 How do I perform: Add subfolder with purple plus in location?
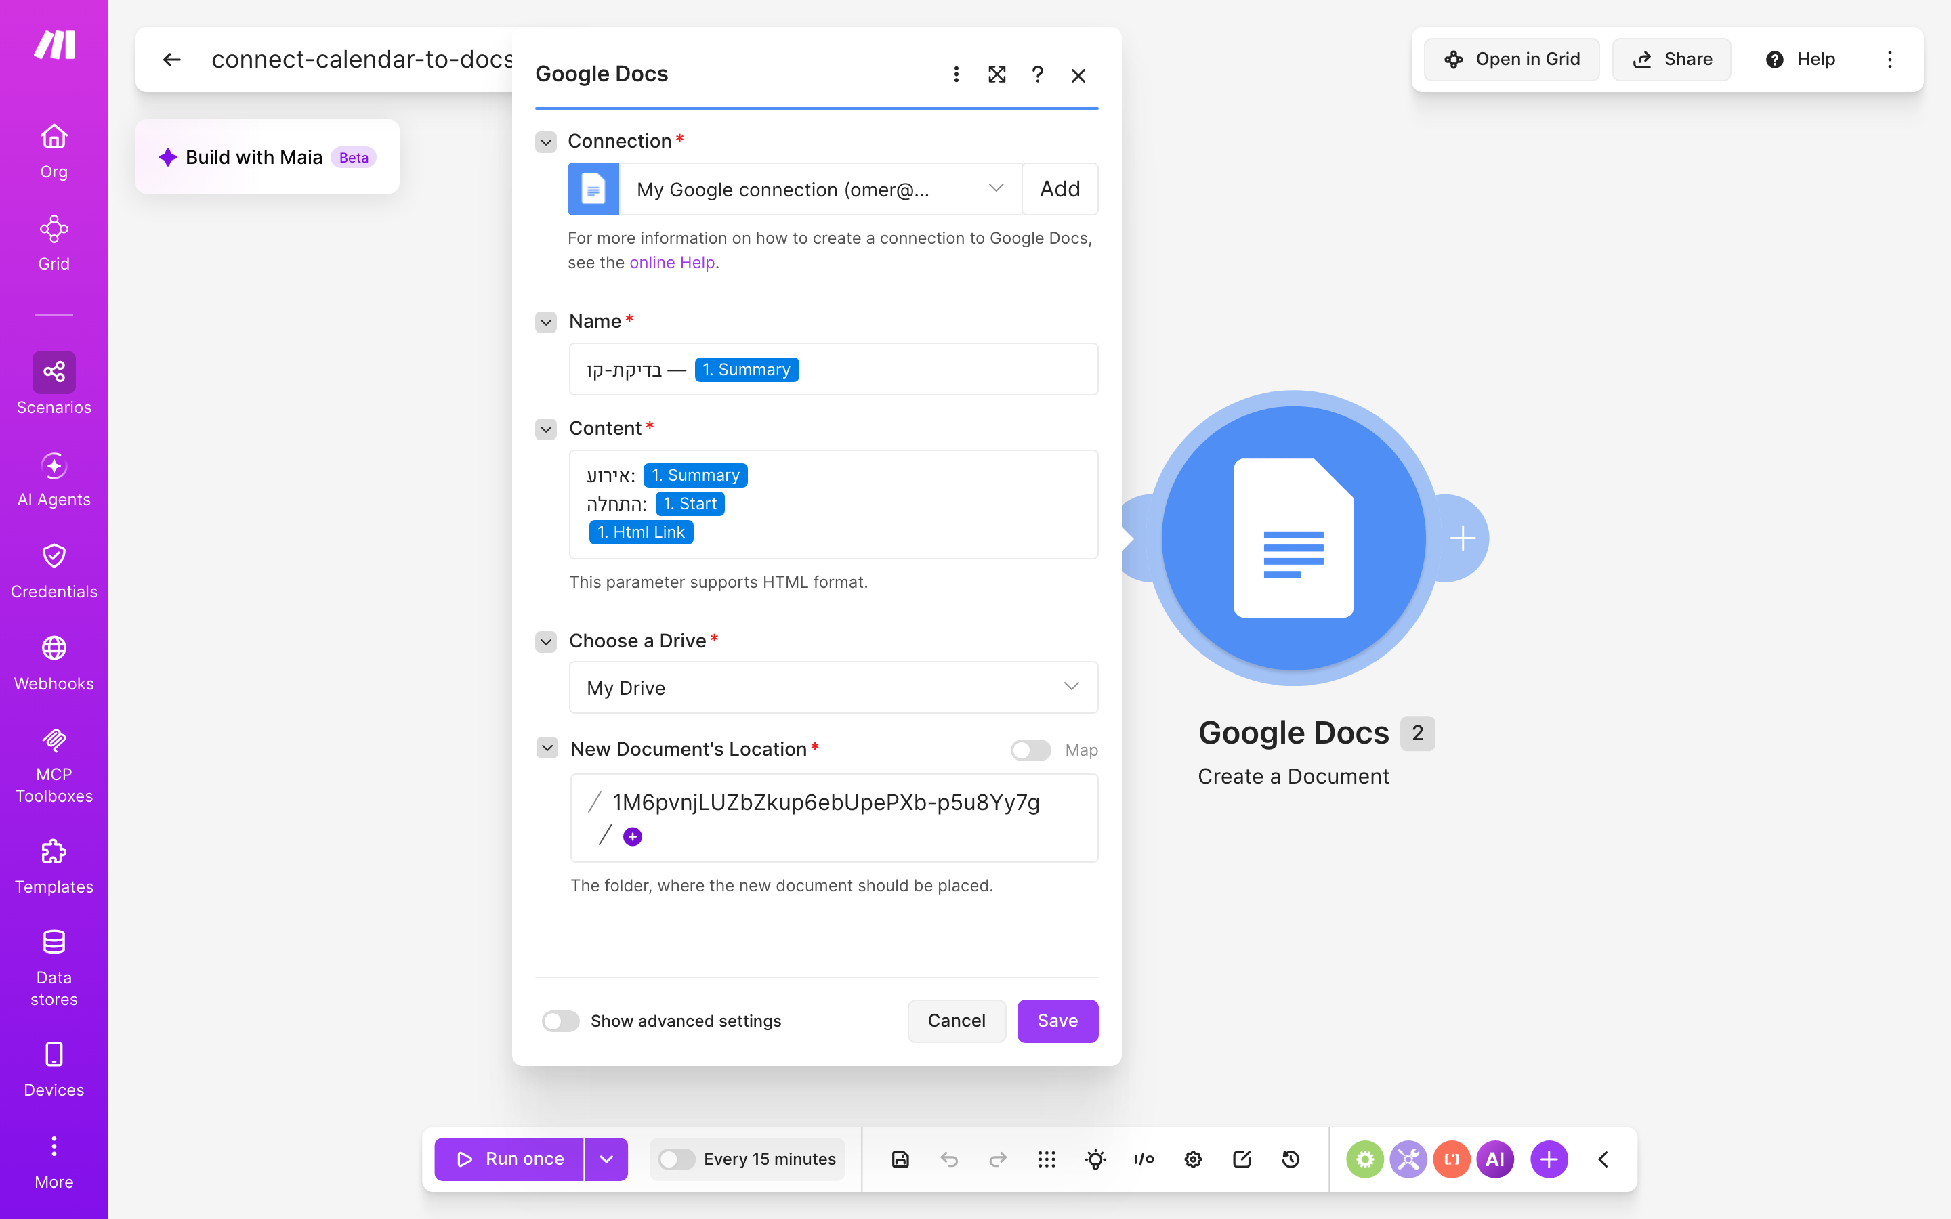click(x=633, y=837)
